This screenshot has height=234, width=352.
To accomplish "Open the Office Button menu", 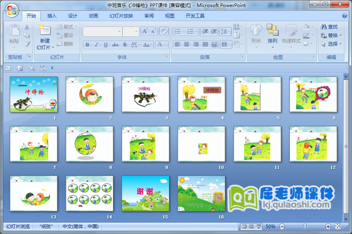I will point(12,11).
